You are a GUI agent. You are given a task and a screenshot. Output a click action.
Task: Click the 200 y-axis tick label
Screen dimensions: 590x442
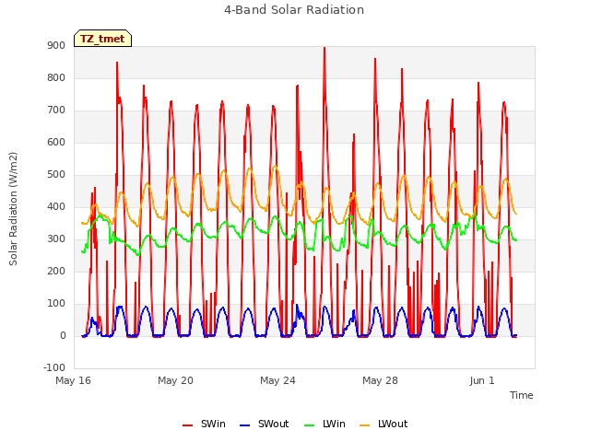coord(56,271)
